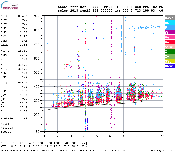
Task: Click the D table distance 3000
Action: [75, 143]
